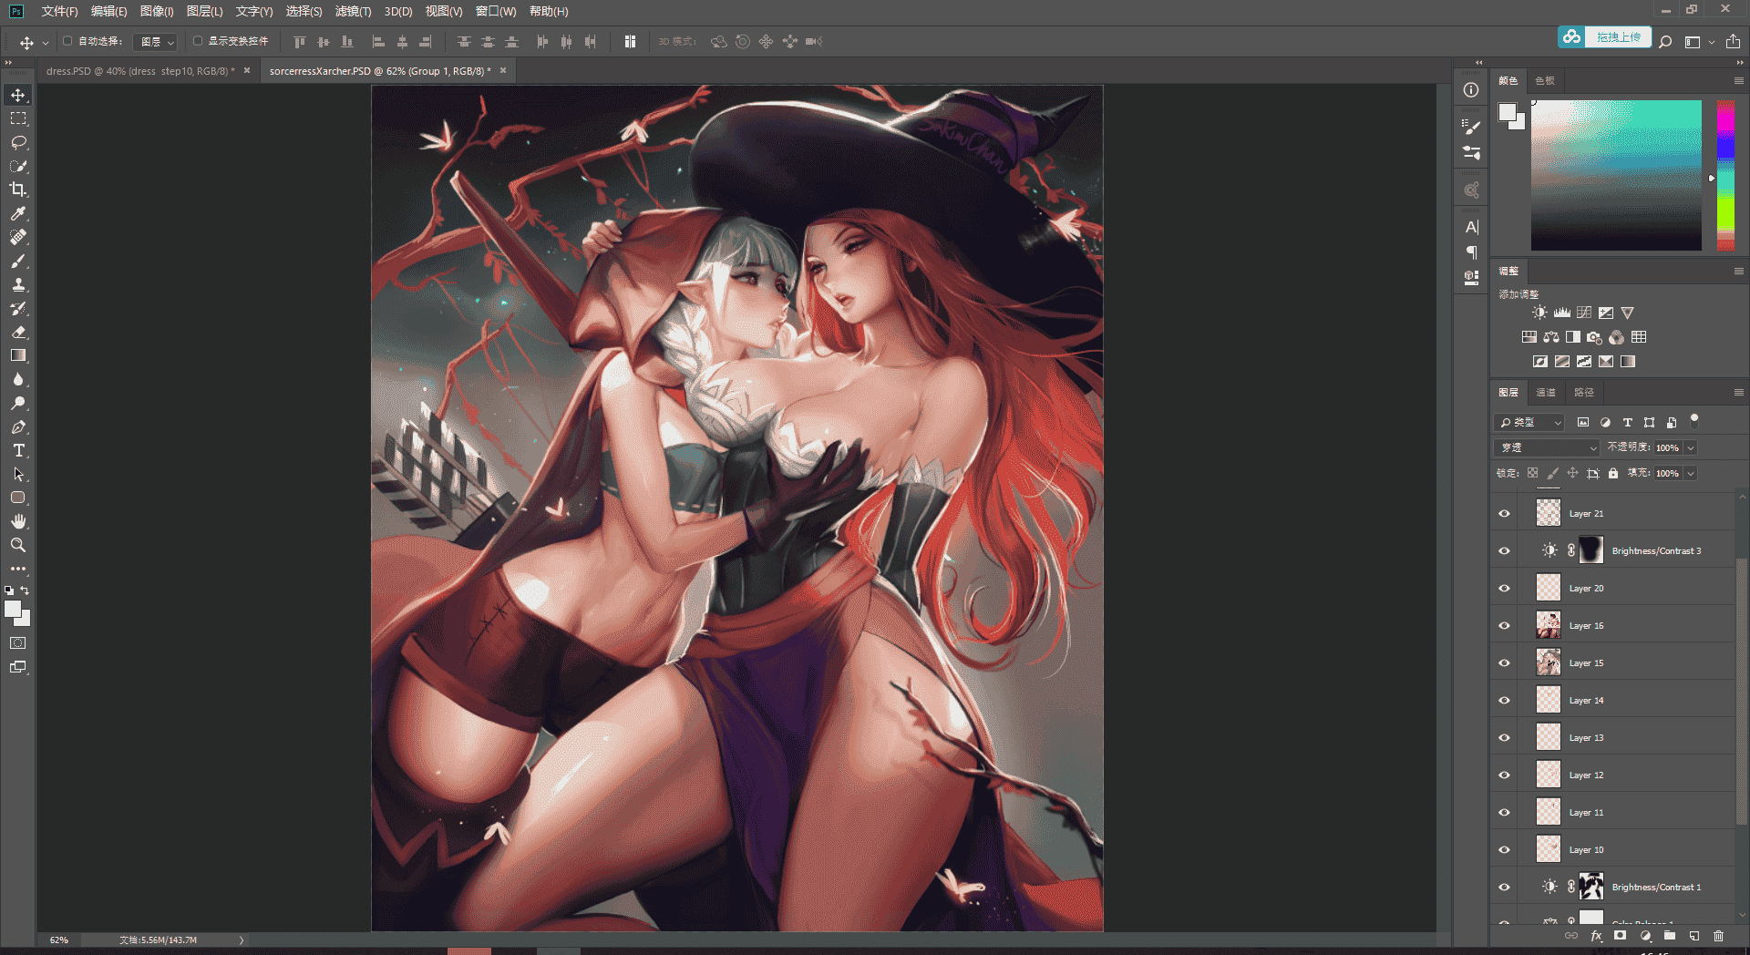Select the Eyedropper tool
1750x955 pixels.
click(18, 213)
